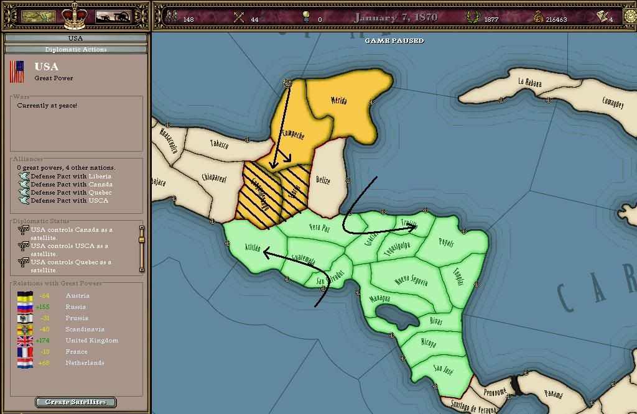Select the Nueva Segovia province
The height and width of the screenshot is (414, 637).
(411, 280)
